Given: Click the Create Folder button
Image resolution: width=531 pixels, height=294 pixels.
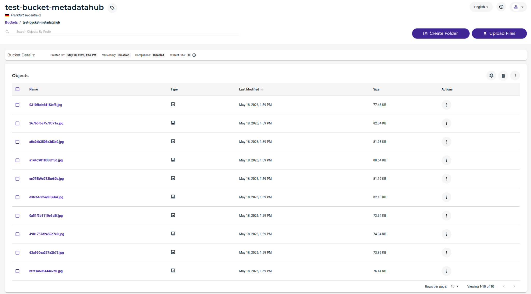Looking at the screenshot, I should click(441, 33).
